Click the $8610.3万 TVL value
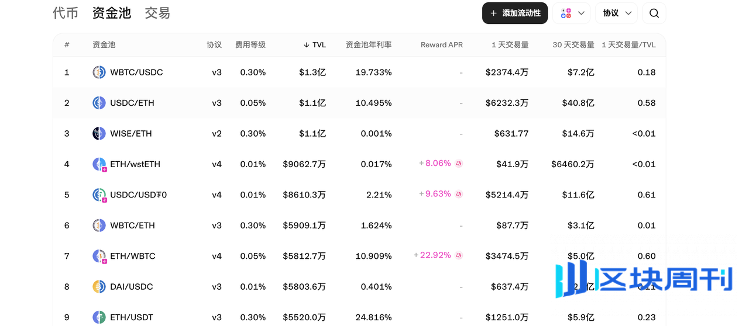Viewport: 749px width, 326px height. [x=304, y=195]
